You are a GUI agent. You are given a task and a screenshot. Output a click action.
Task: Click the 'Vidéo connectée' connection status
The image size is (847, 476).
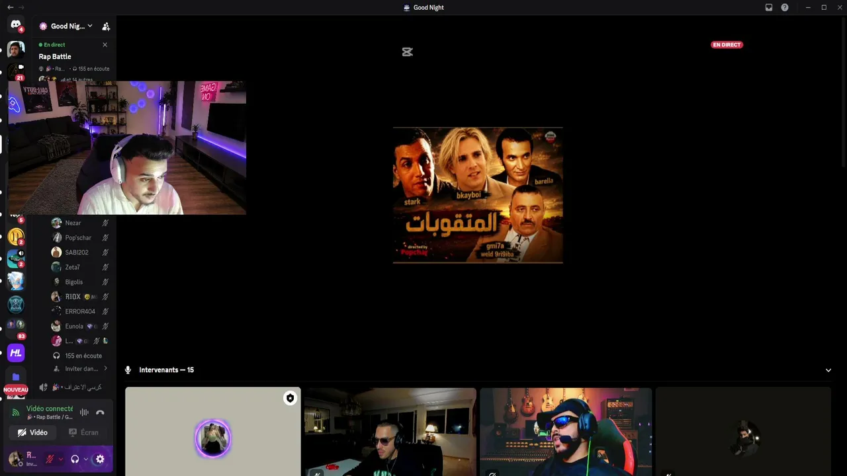50,409
